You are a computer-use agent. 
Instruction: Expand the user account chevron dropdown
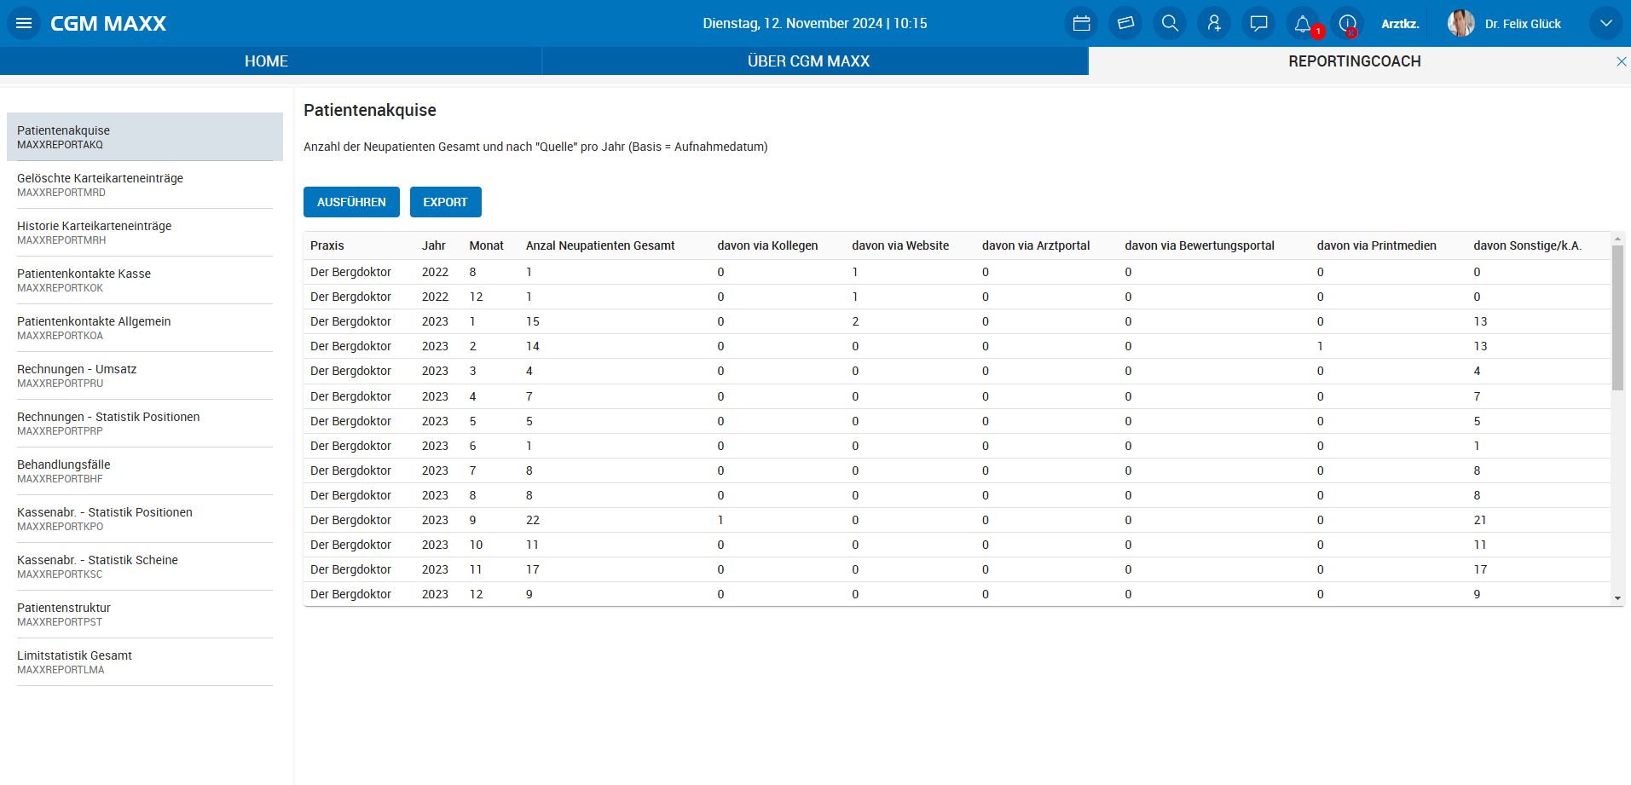click(x=1605, y=23)
